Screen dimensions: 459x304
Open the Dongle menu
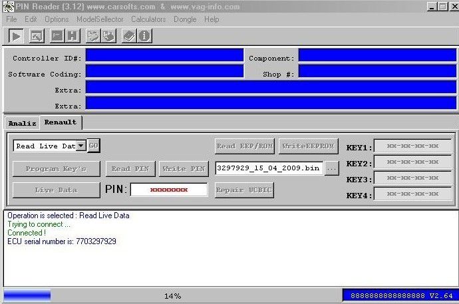point(185,19)
